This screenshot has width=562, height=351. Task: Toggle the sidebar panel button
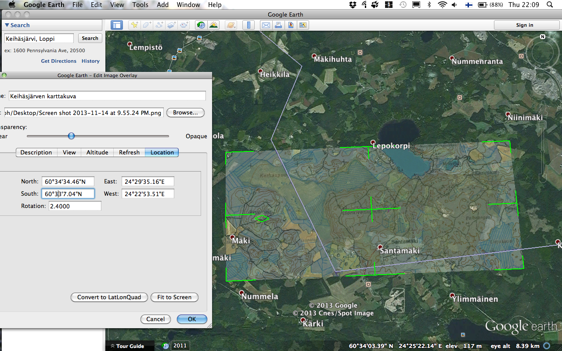(116, 25)
